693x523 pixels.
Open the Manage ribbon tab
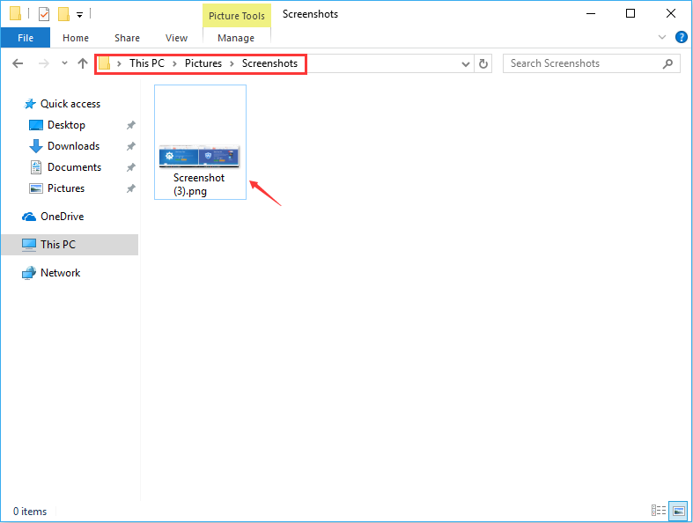[236, 38]
